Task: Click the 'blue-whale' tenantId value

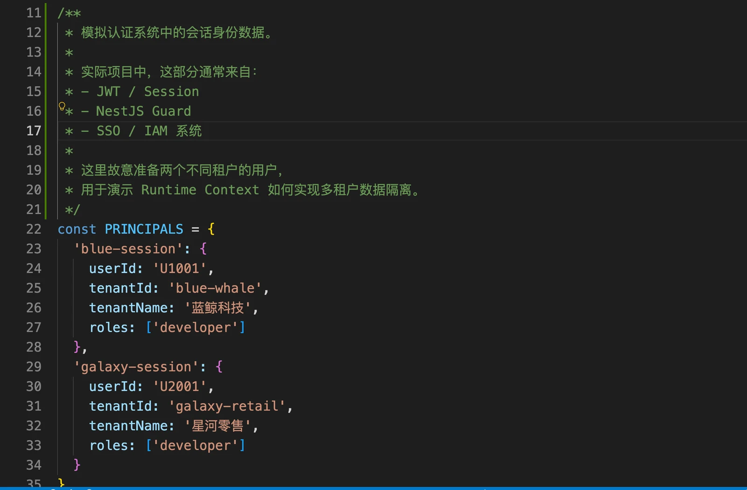Action: tap(215, 288)
